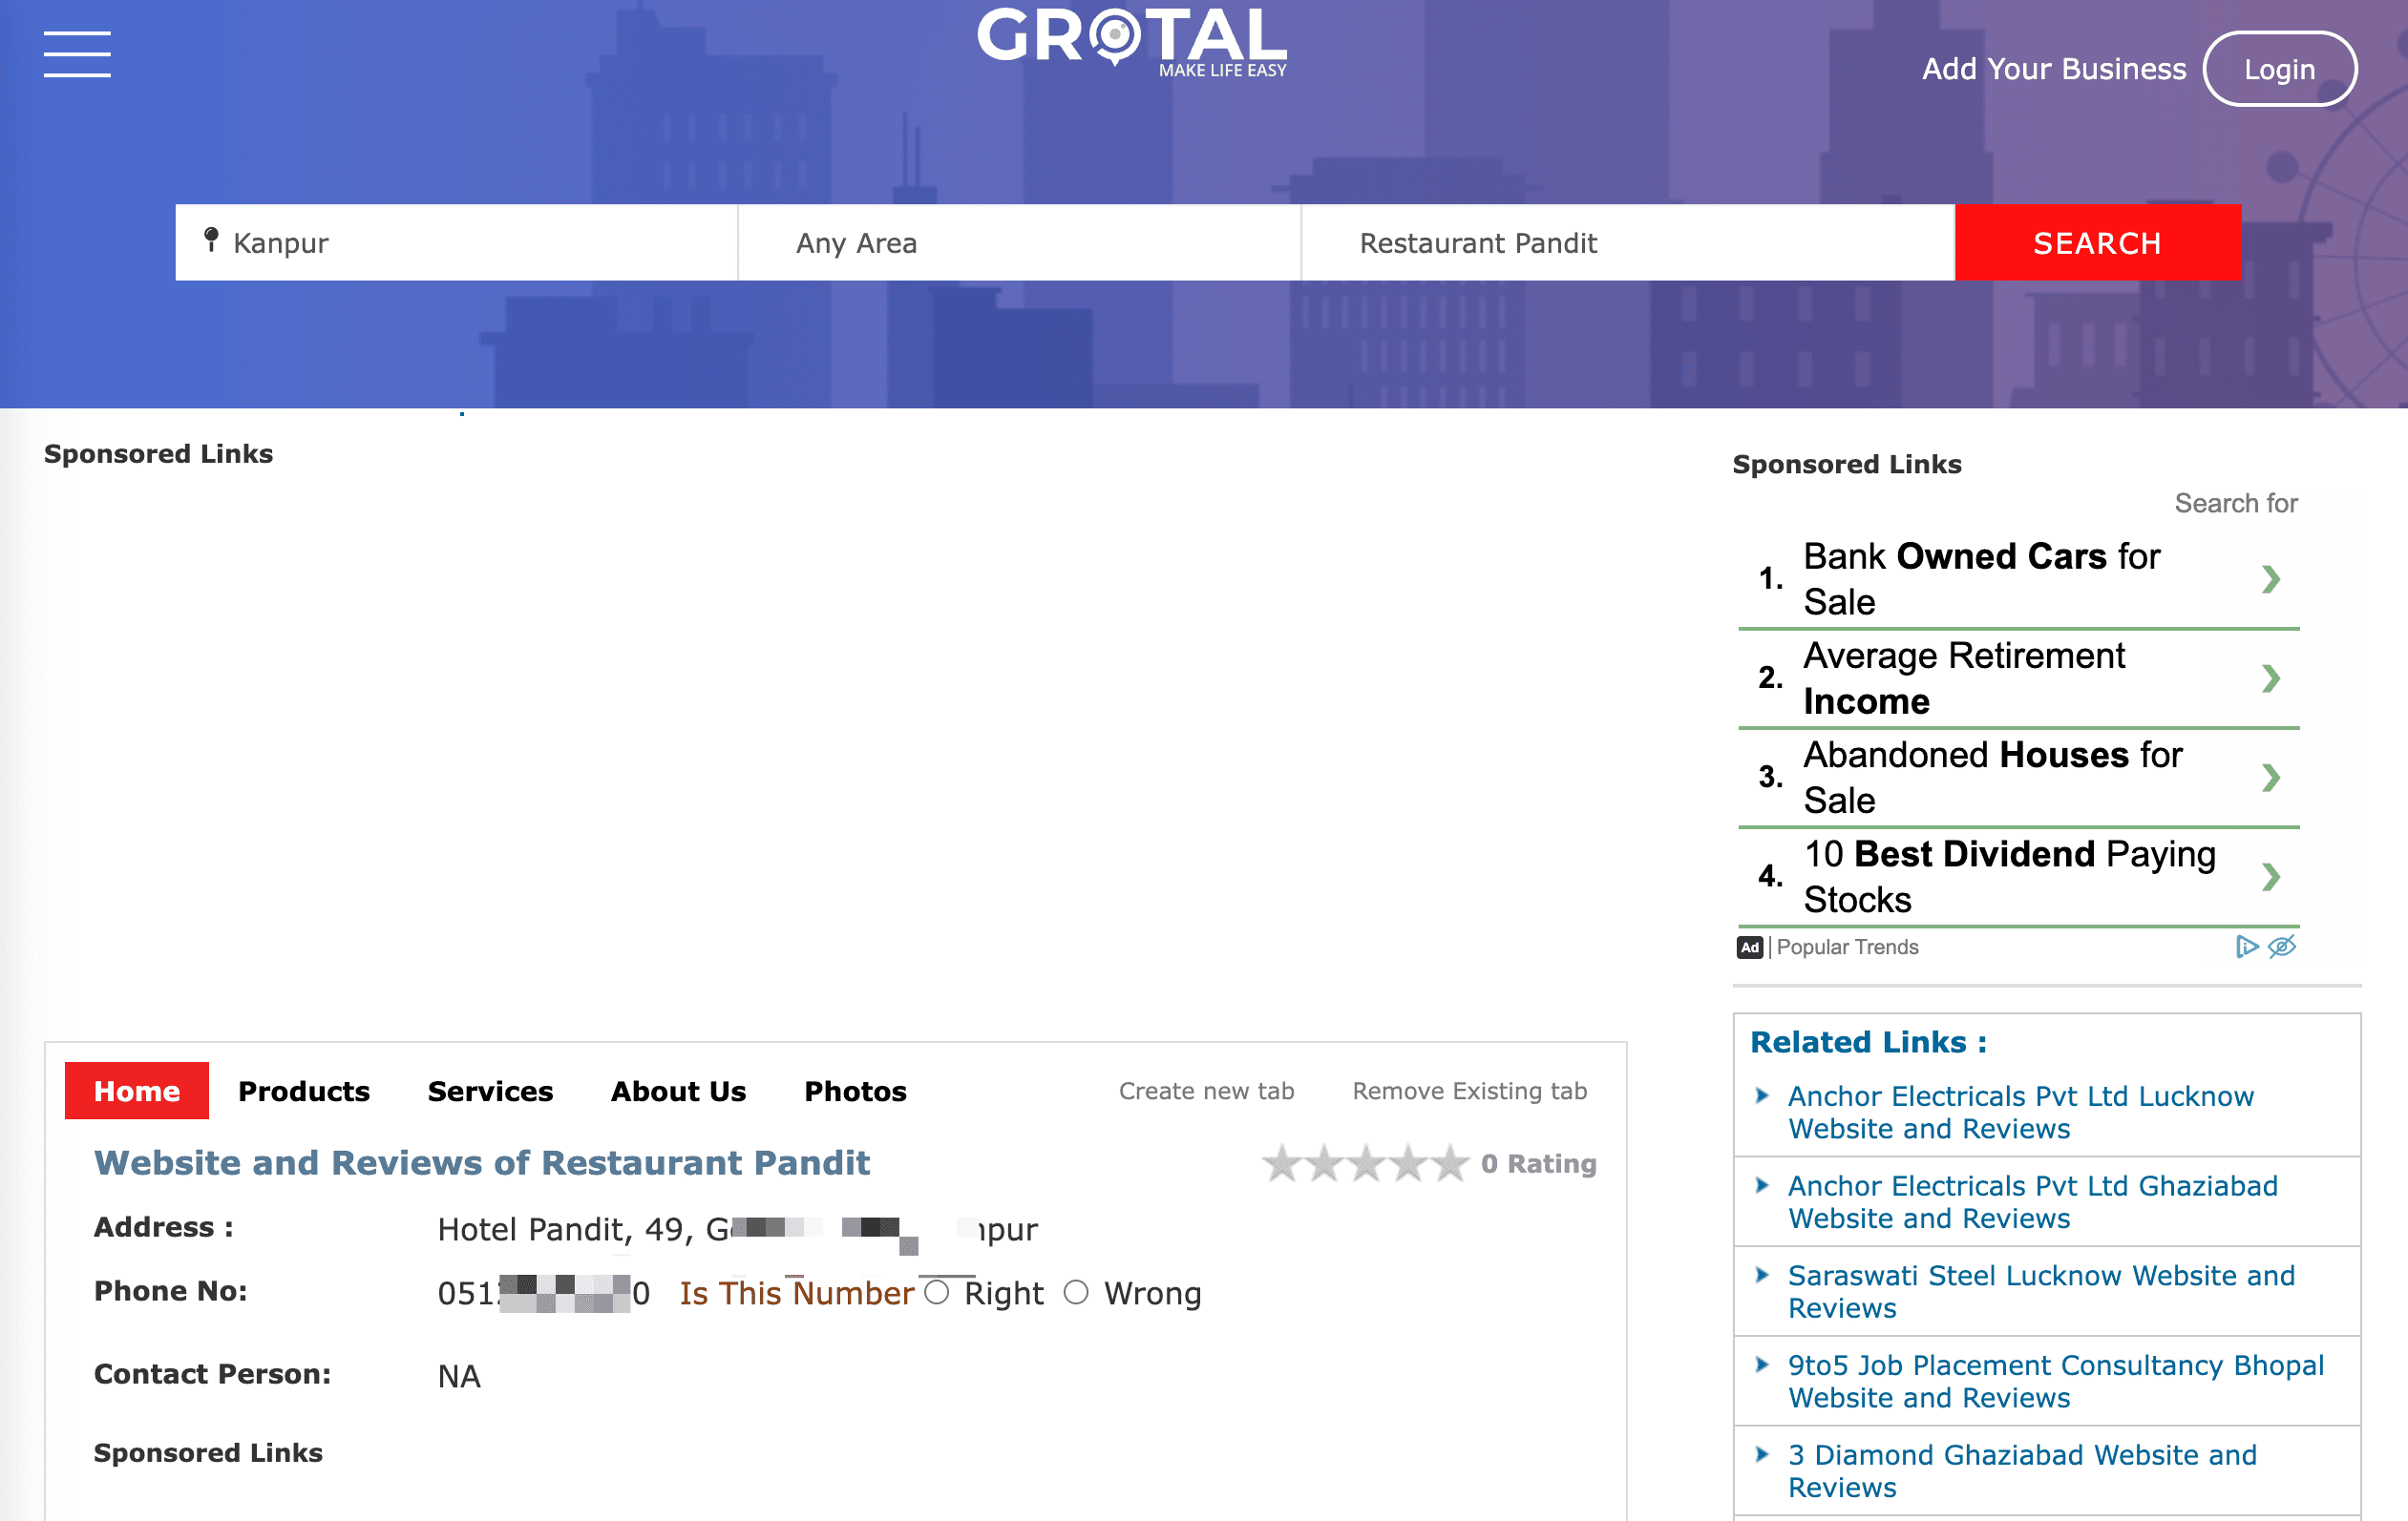
Task: Expand 10 Best Dividend Paying Stocks chevron
Action: (2271, 878)
